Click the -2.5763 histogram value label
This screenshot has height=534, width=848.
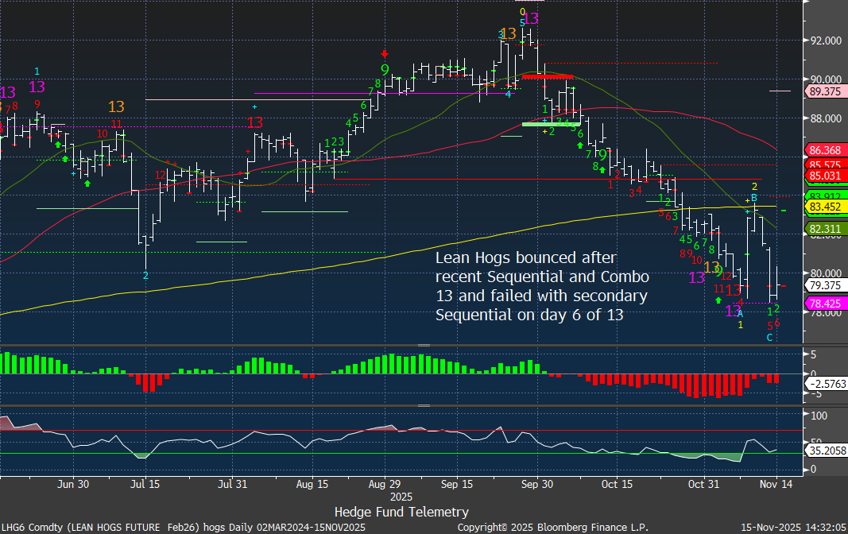tap(826, 384)
